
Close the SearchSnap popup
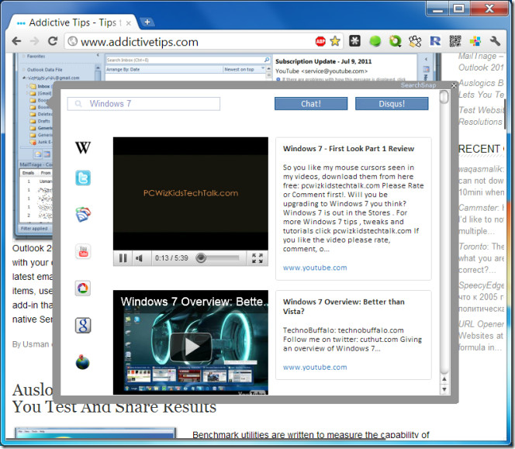click(x=454, y=85)
